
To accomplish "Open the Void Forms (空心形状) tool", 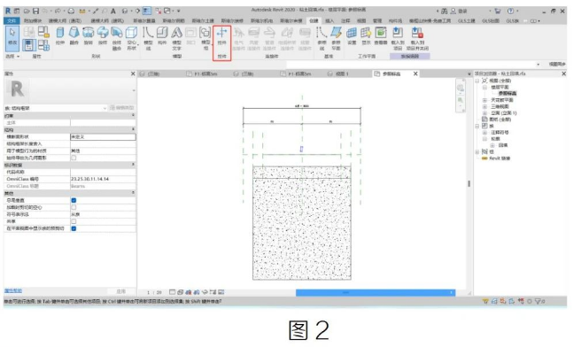I will point(132,38).
